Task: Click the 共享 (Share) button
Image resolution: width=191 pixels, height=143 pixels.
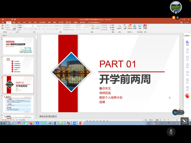Action: pos(186,22)
